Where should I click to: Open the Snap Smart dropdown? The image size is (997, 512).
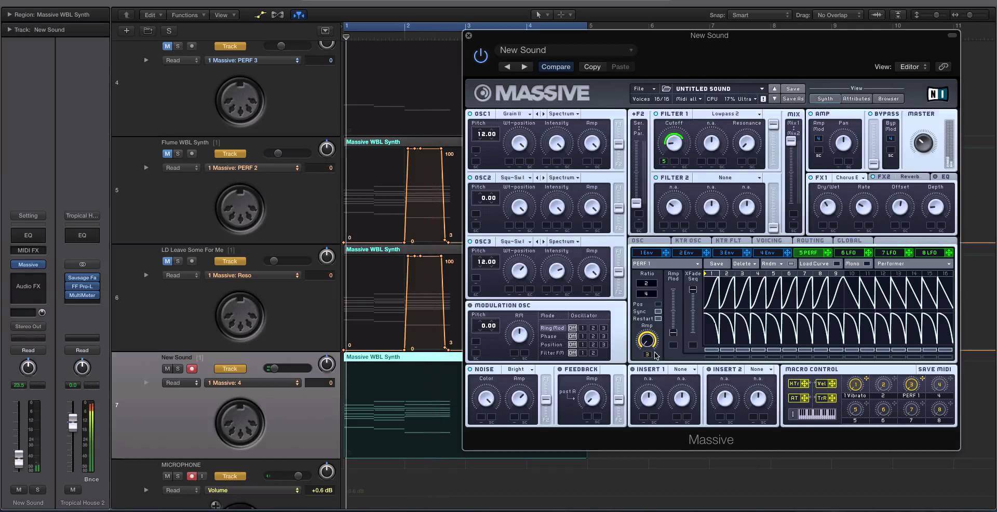pos(759,15)
